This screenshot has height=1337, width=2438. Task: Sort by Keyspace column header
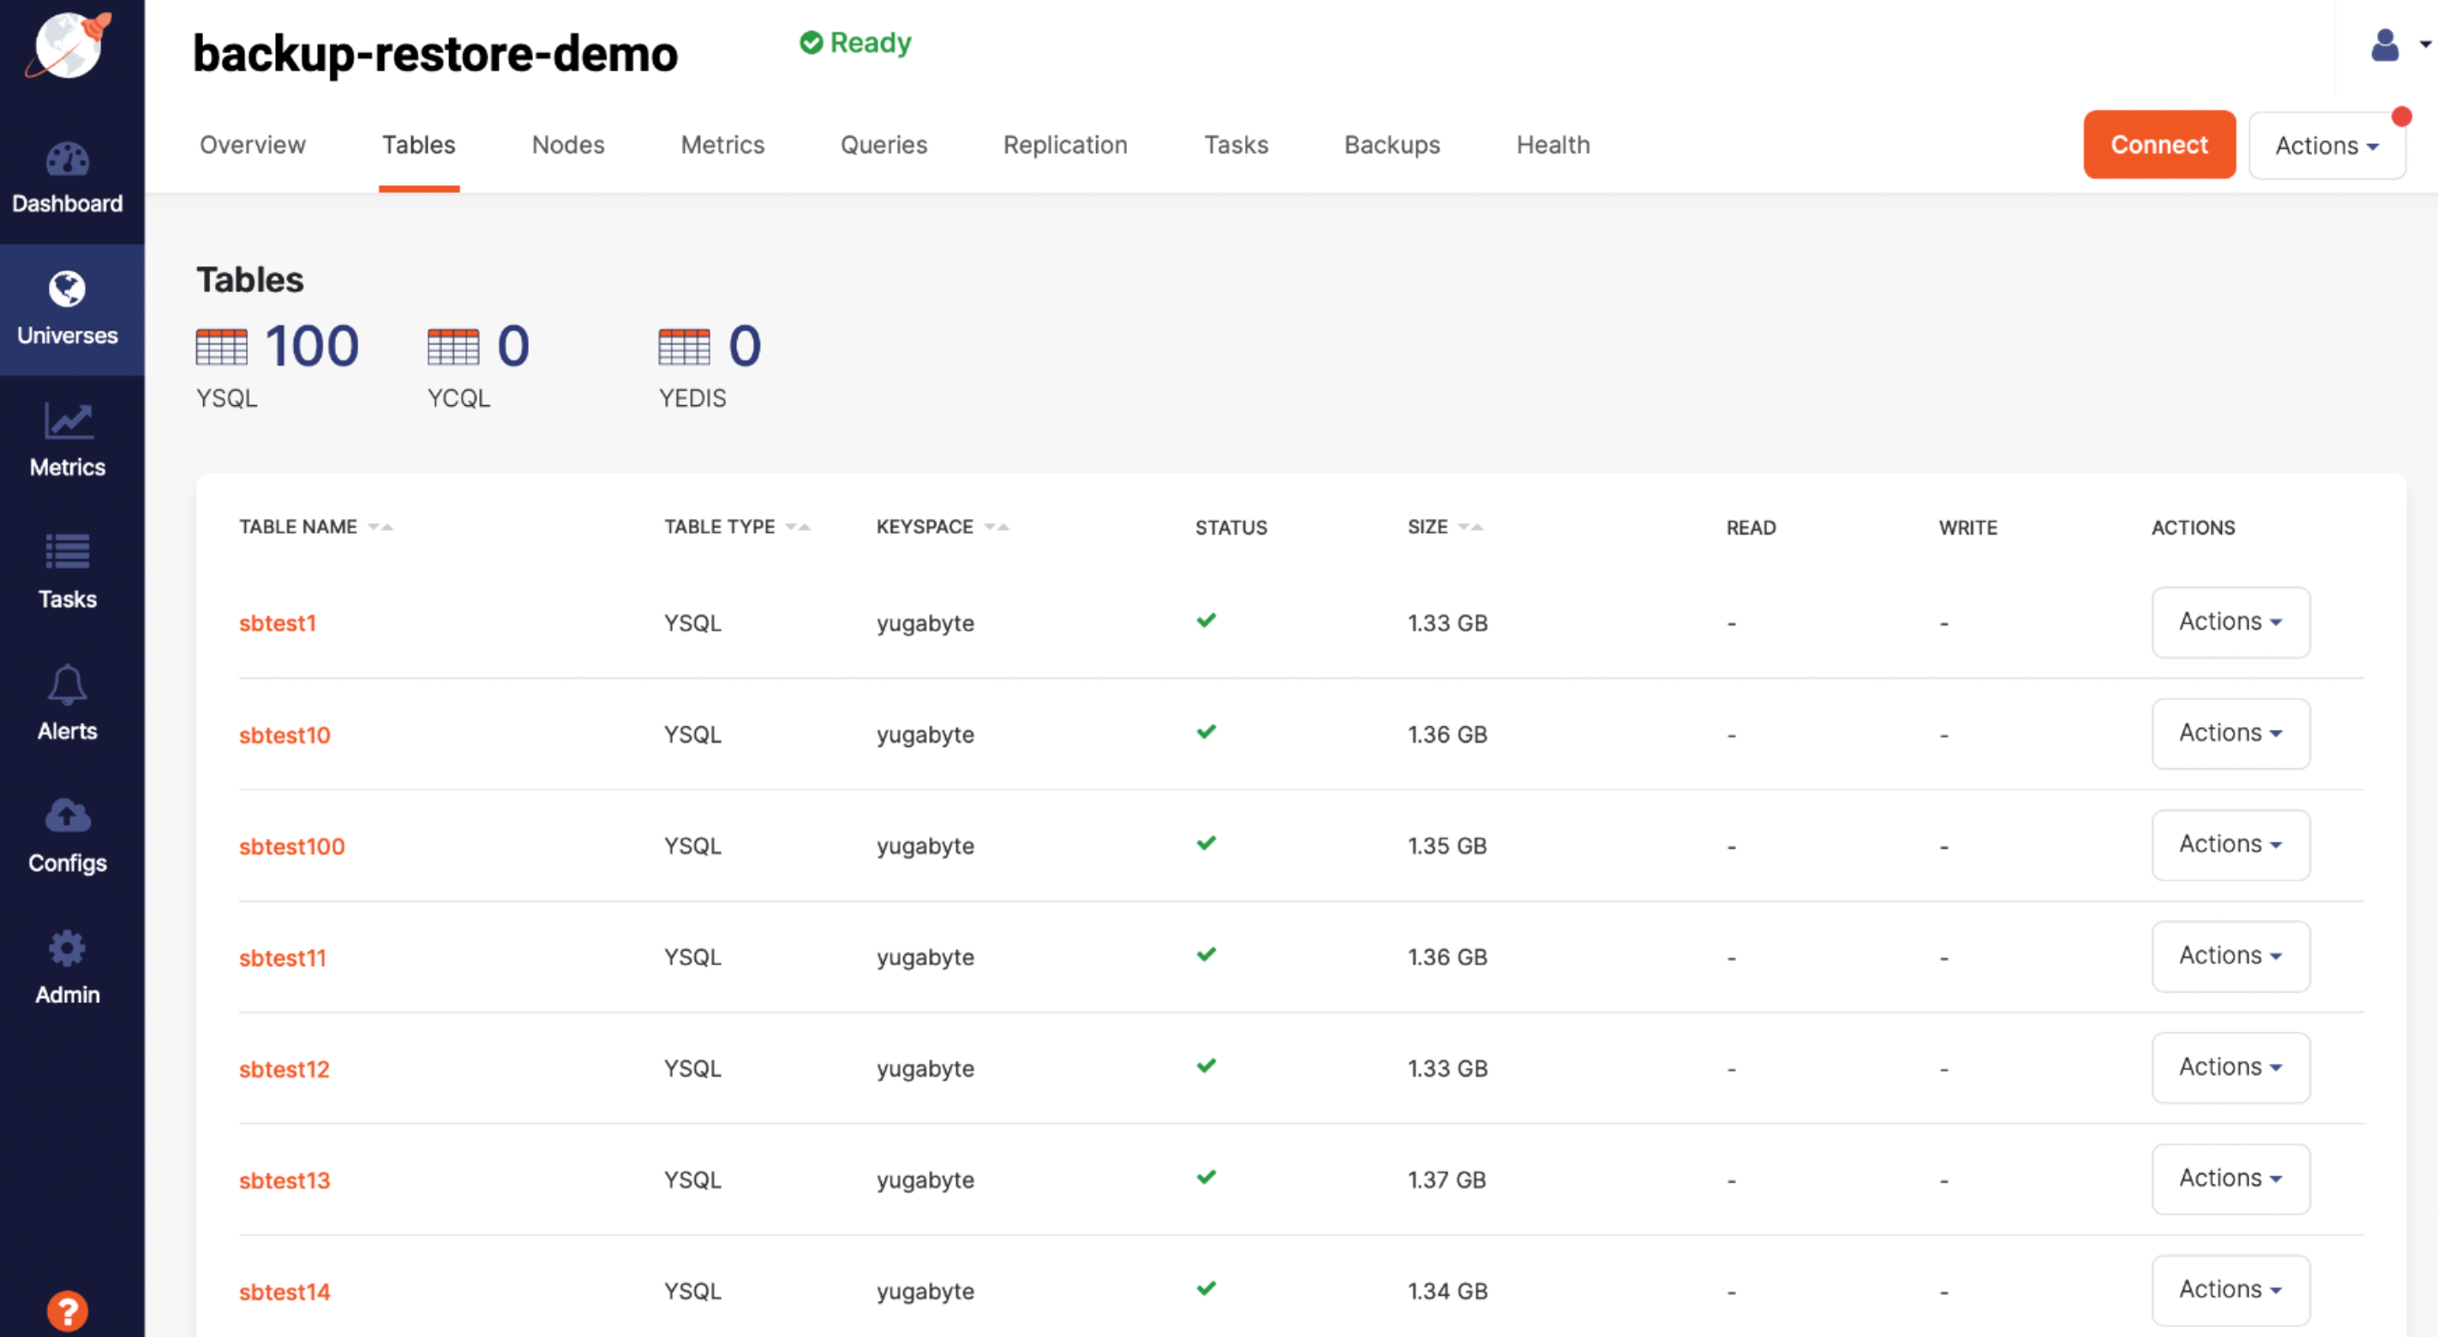pyautogui.click(x=925, y=527)
